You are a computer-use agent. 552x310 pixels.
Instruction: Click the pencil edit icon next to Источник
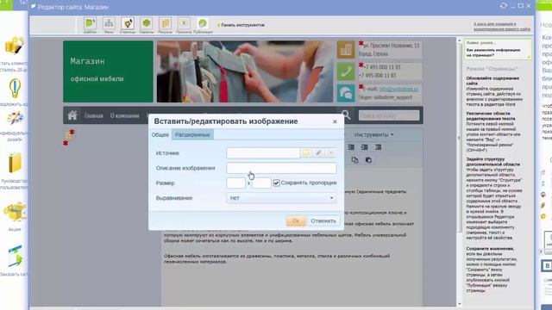(x=318, y=153)
